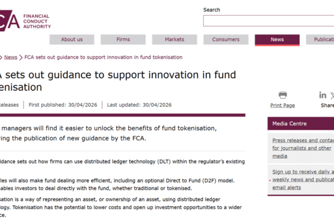Click the printer icon

tap(282, 95)
